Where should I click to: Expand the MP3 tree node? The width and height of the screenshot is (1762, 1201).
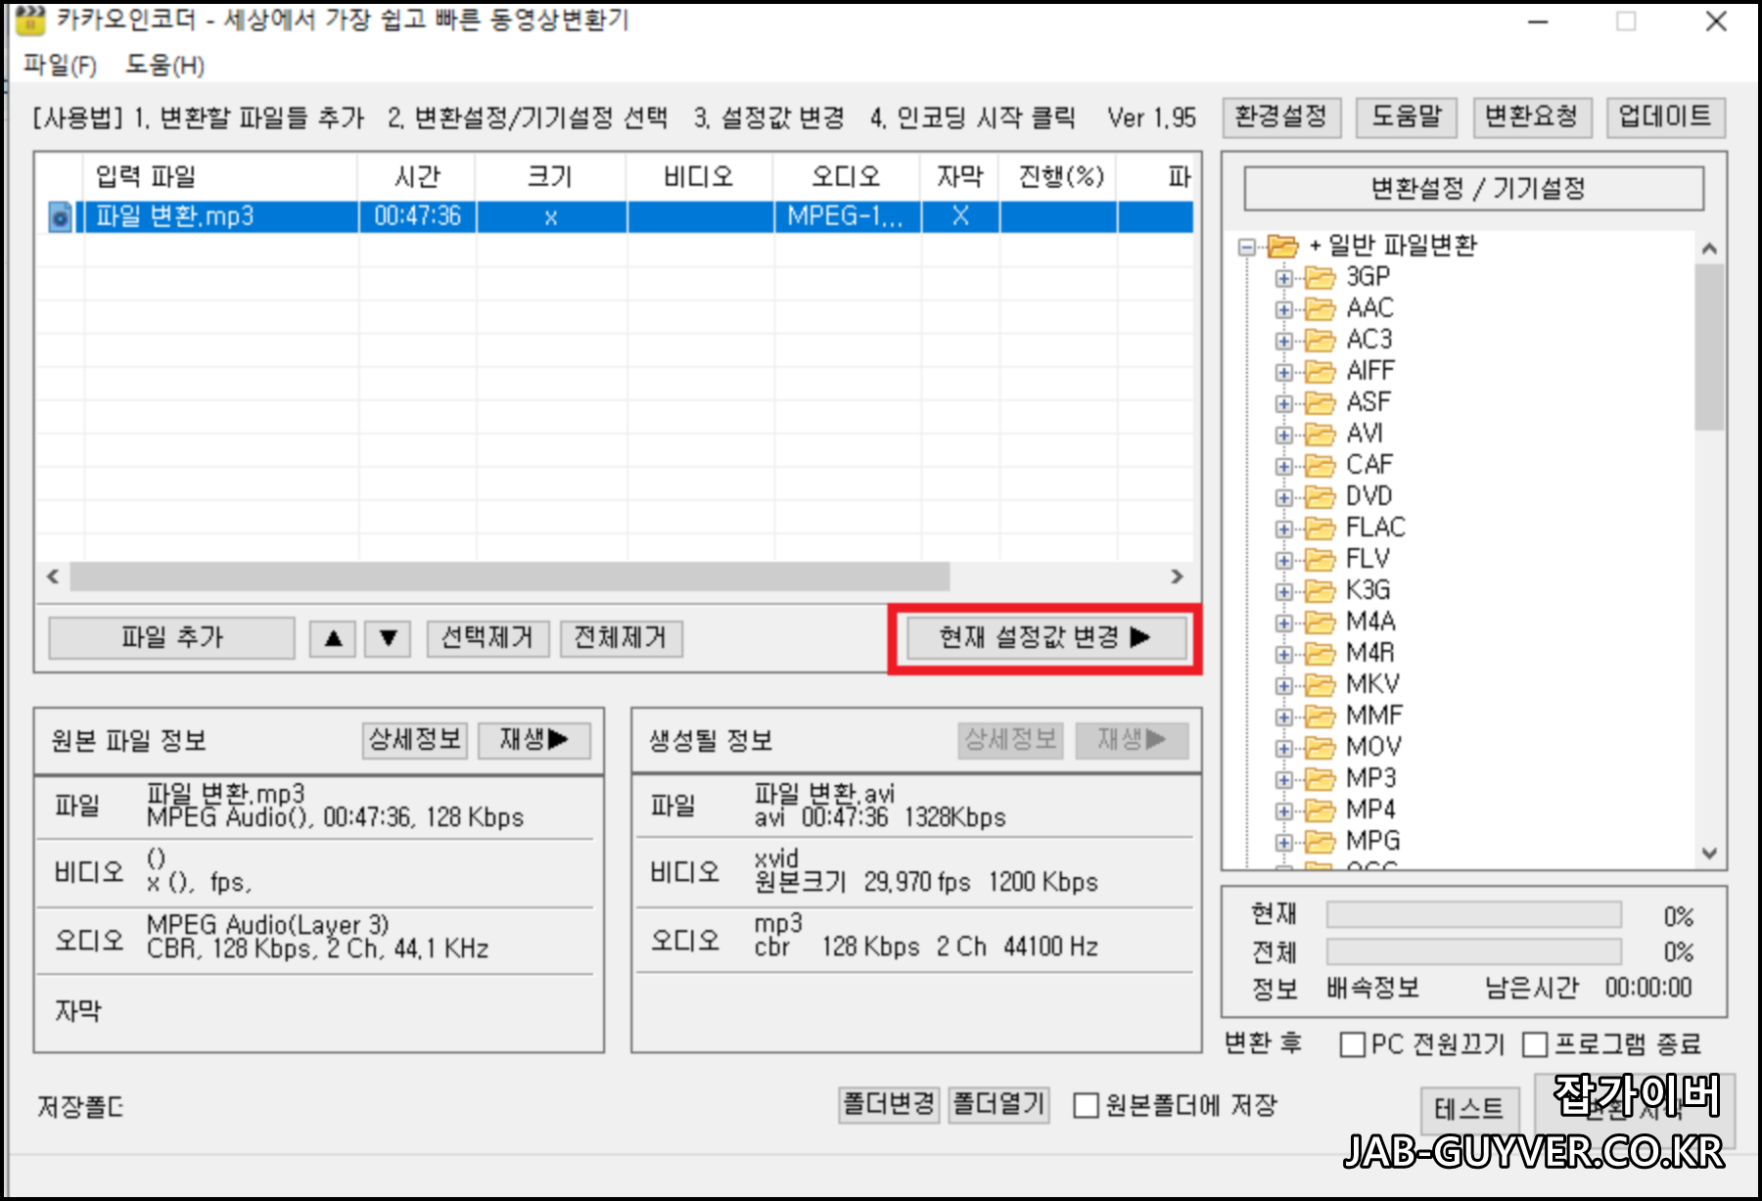[x=1283, y=779]
